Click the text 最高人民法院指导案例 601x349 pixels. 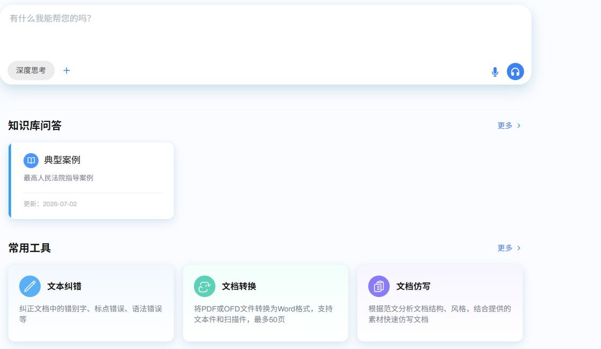[58, 178]
